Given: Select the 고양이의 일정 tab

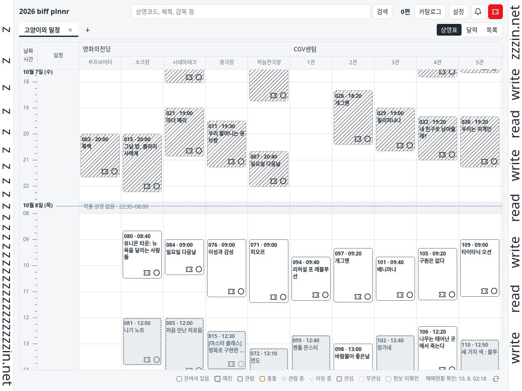Looking at the screenshot, I should tap(42, 30).
